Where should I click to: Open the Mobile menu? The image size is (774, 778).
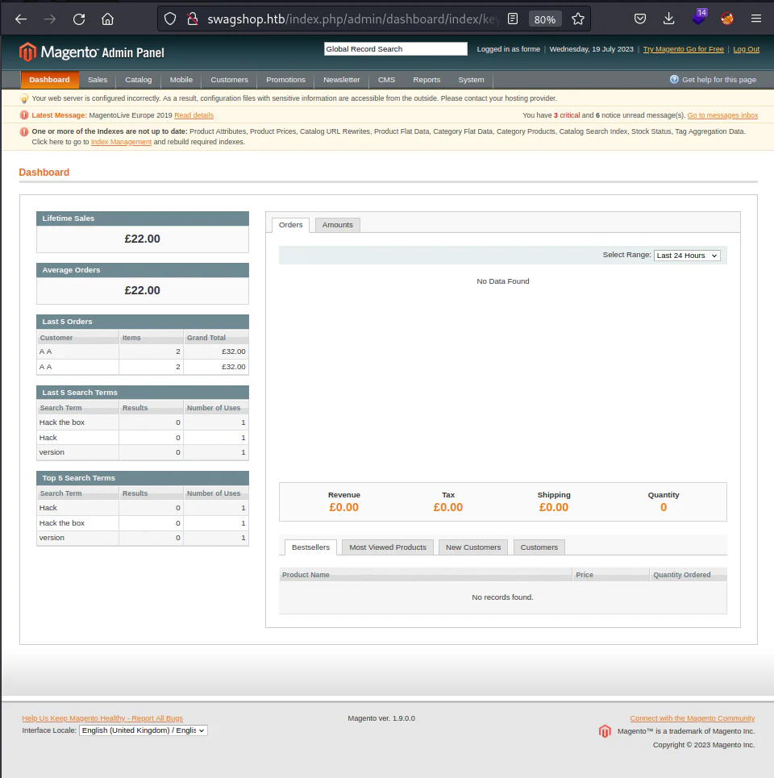[x=181, y=79]
